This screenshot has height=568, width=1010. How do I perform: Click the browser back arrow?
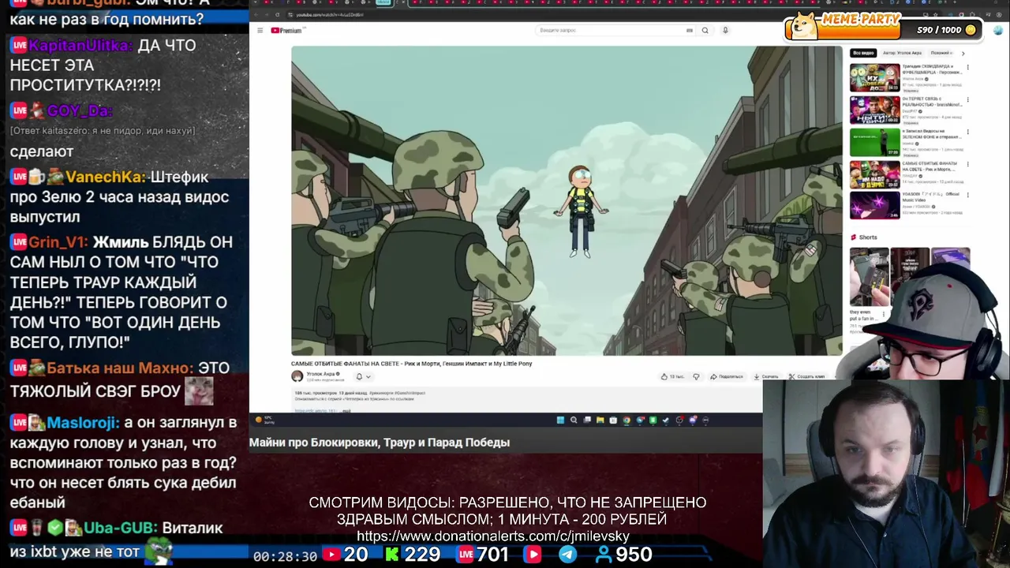click(257, 14)
